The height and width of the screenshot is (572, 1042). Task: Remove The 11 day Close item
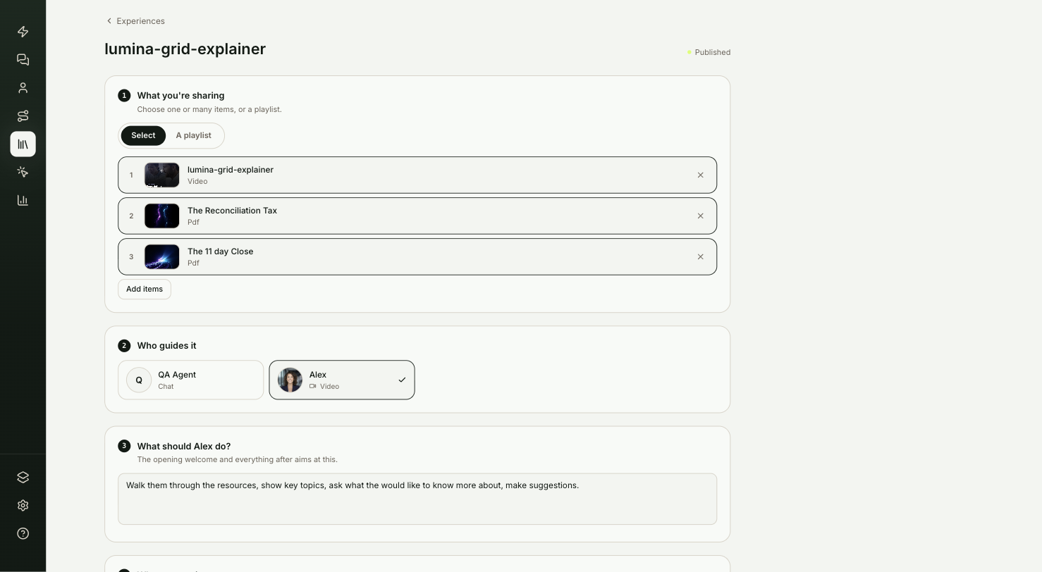point(700,257)
